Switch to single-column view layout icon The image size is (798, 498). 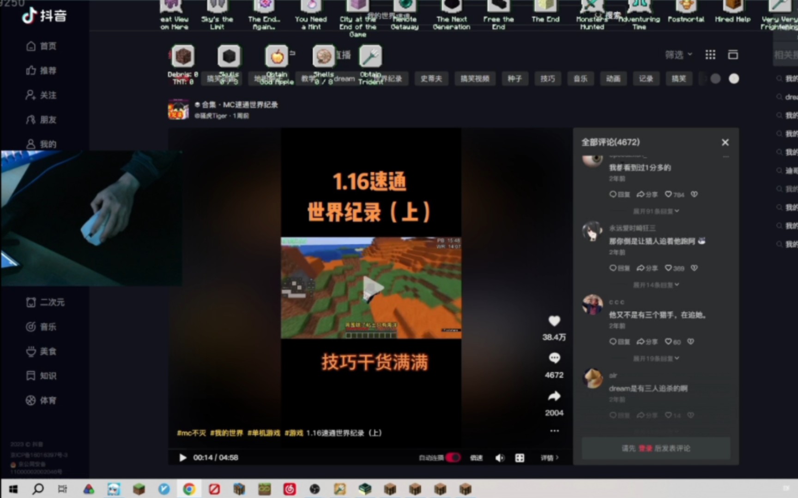(x=733, y=55)
